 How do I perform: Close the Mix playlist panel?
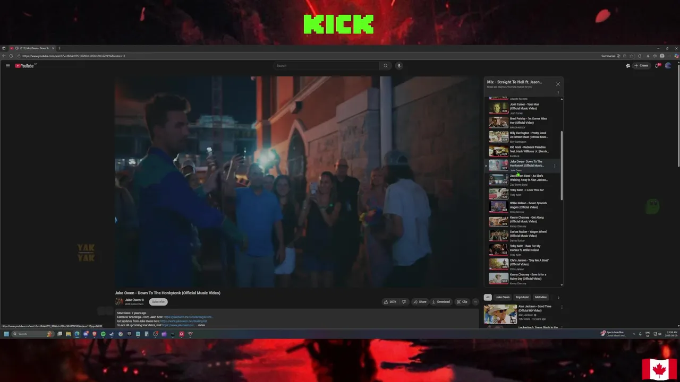pyautogui.click(x=558, y=84)
